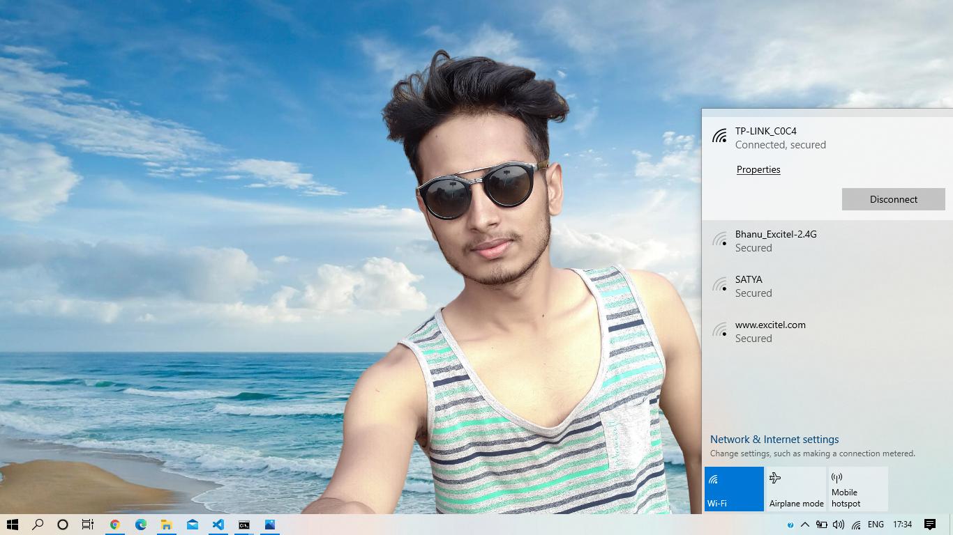Toggle the Wi-Fi quick action tile
953x535 pixels.
[x=734, y=489]
